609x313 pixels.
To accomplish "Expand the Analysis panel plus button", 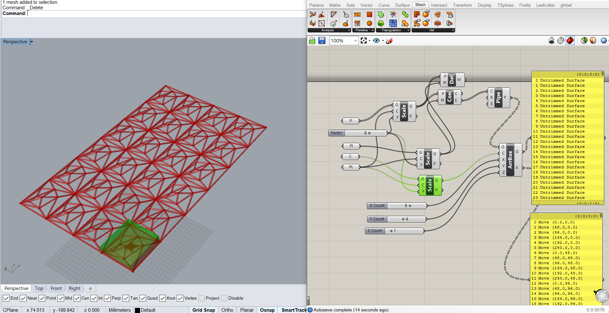I will pyautogui.click(x=349, y=30).
